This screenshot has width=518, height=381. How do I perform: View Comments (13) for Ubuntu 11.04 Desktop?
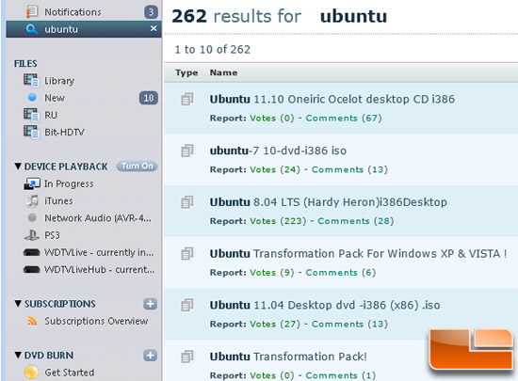(x=349, y=324)
